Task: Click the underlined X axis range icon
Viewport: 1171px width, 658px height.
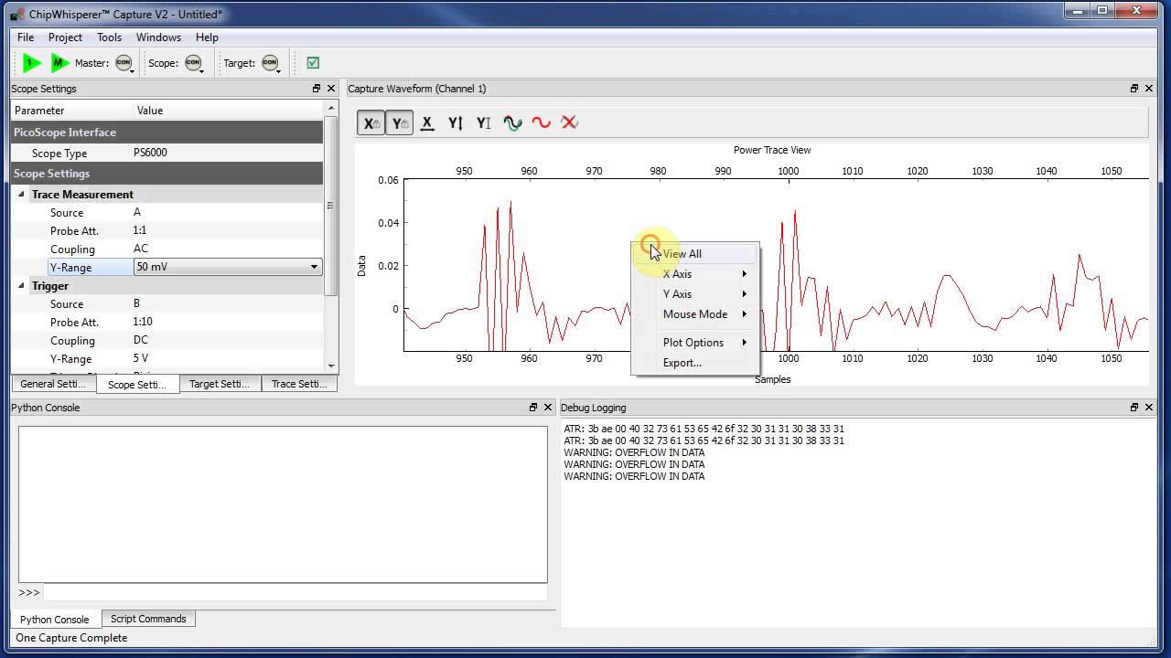Action: point(427,122)
